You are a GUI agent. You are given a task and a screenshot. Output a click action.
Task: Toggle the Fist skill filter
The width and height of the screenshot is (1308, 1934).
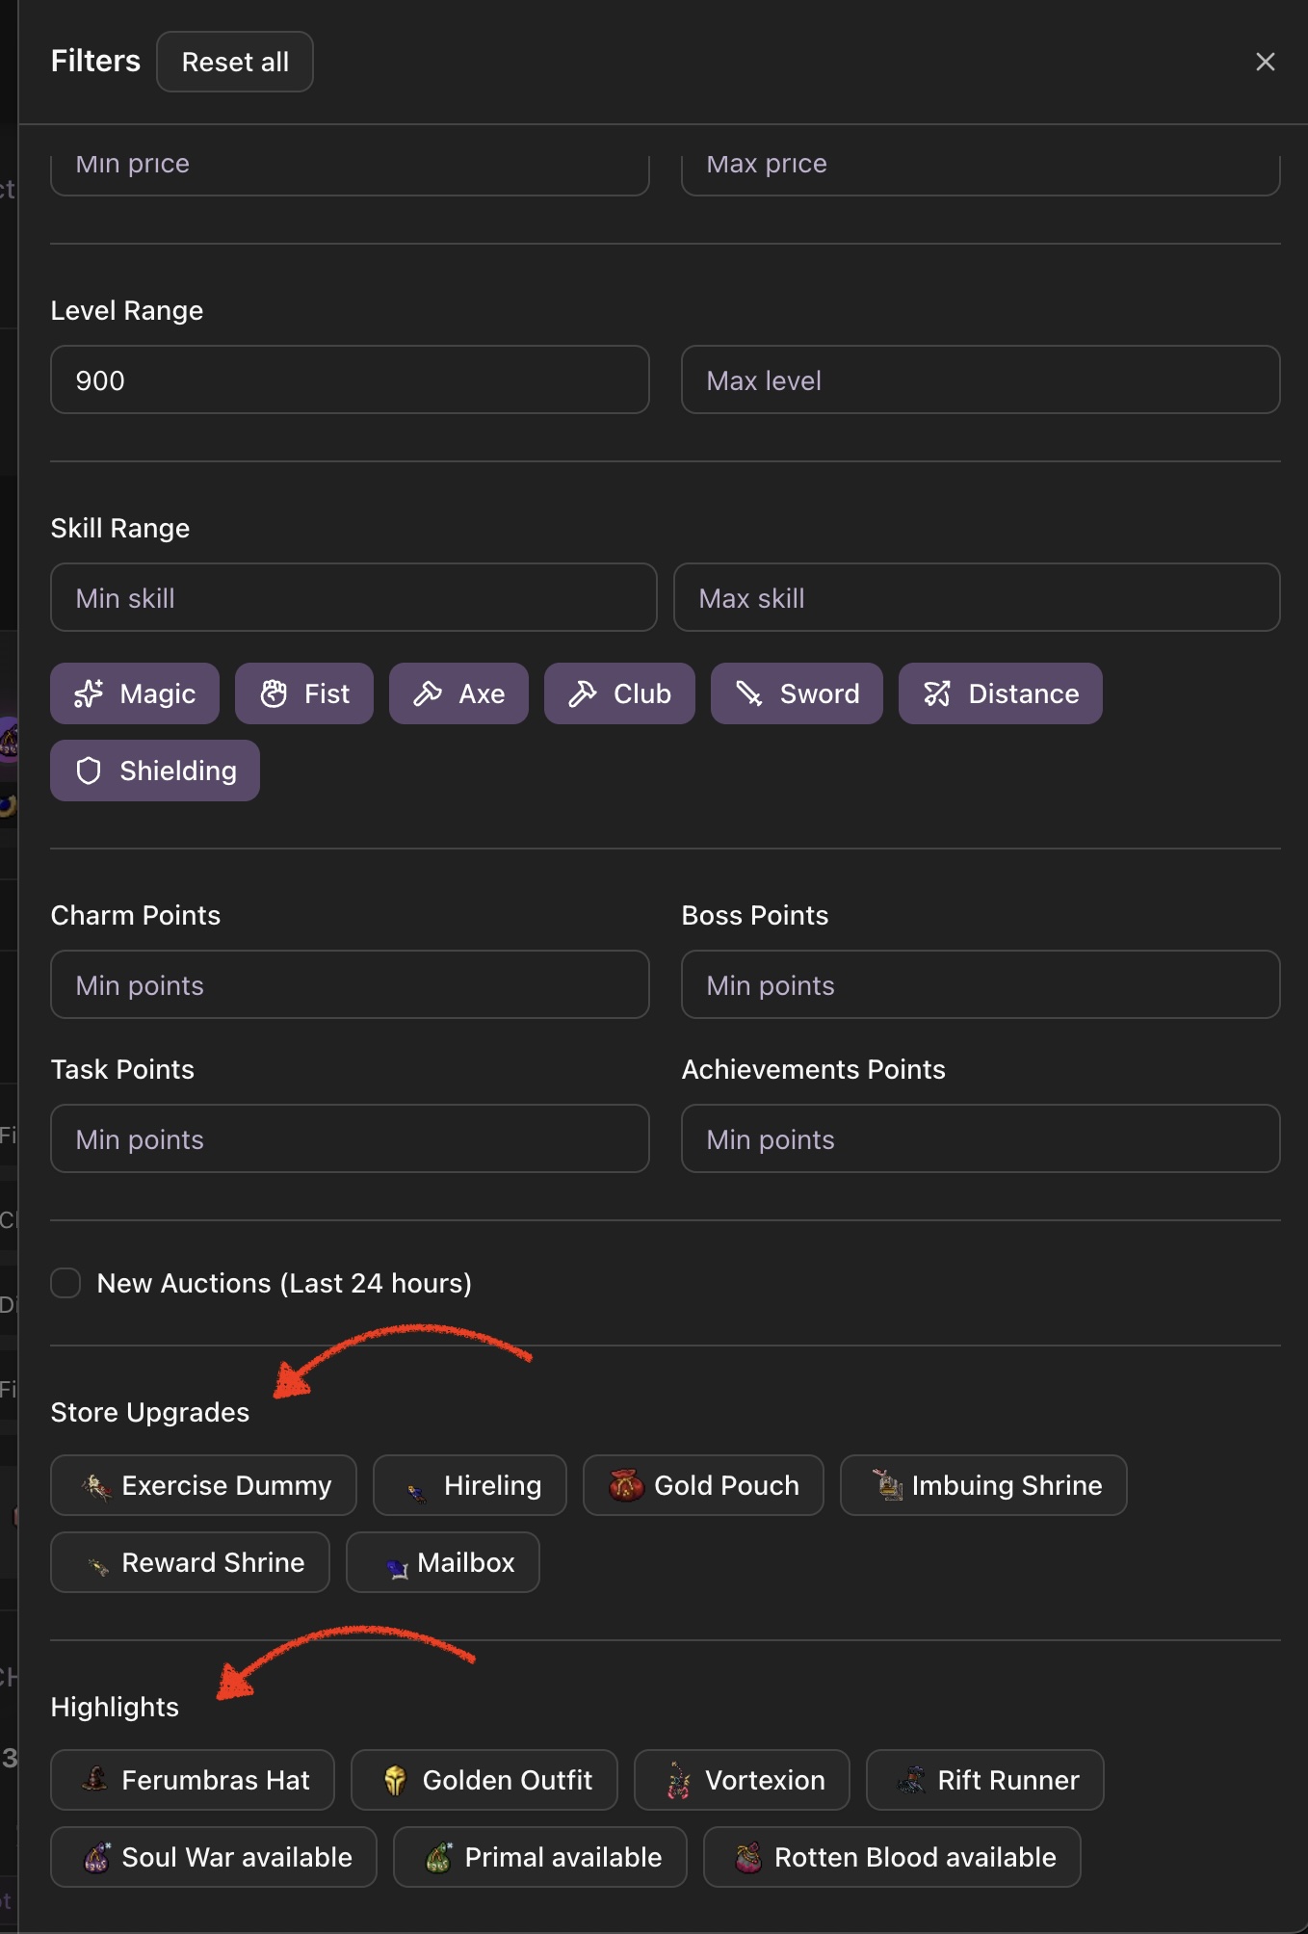pos(304,693)
